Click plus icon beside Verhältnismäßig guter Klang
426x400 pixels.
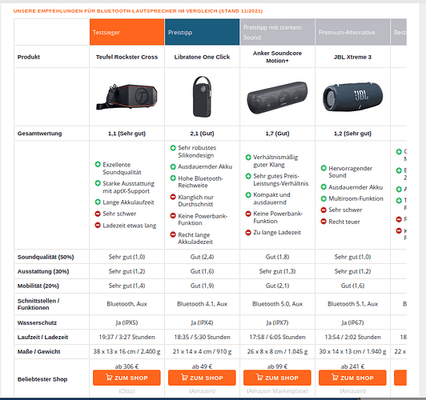tap(248, 157)
